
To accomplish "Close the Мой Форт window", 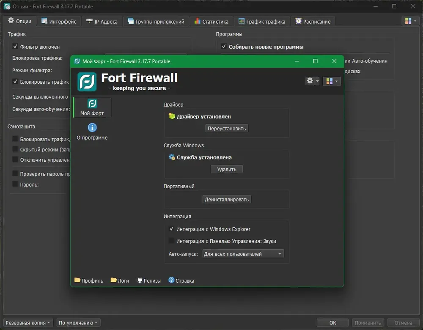I will [x=334, y=61].
